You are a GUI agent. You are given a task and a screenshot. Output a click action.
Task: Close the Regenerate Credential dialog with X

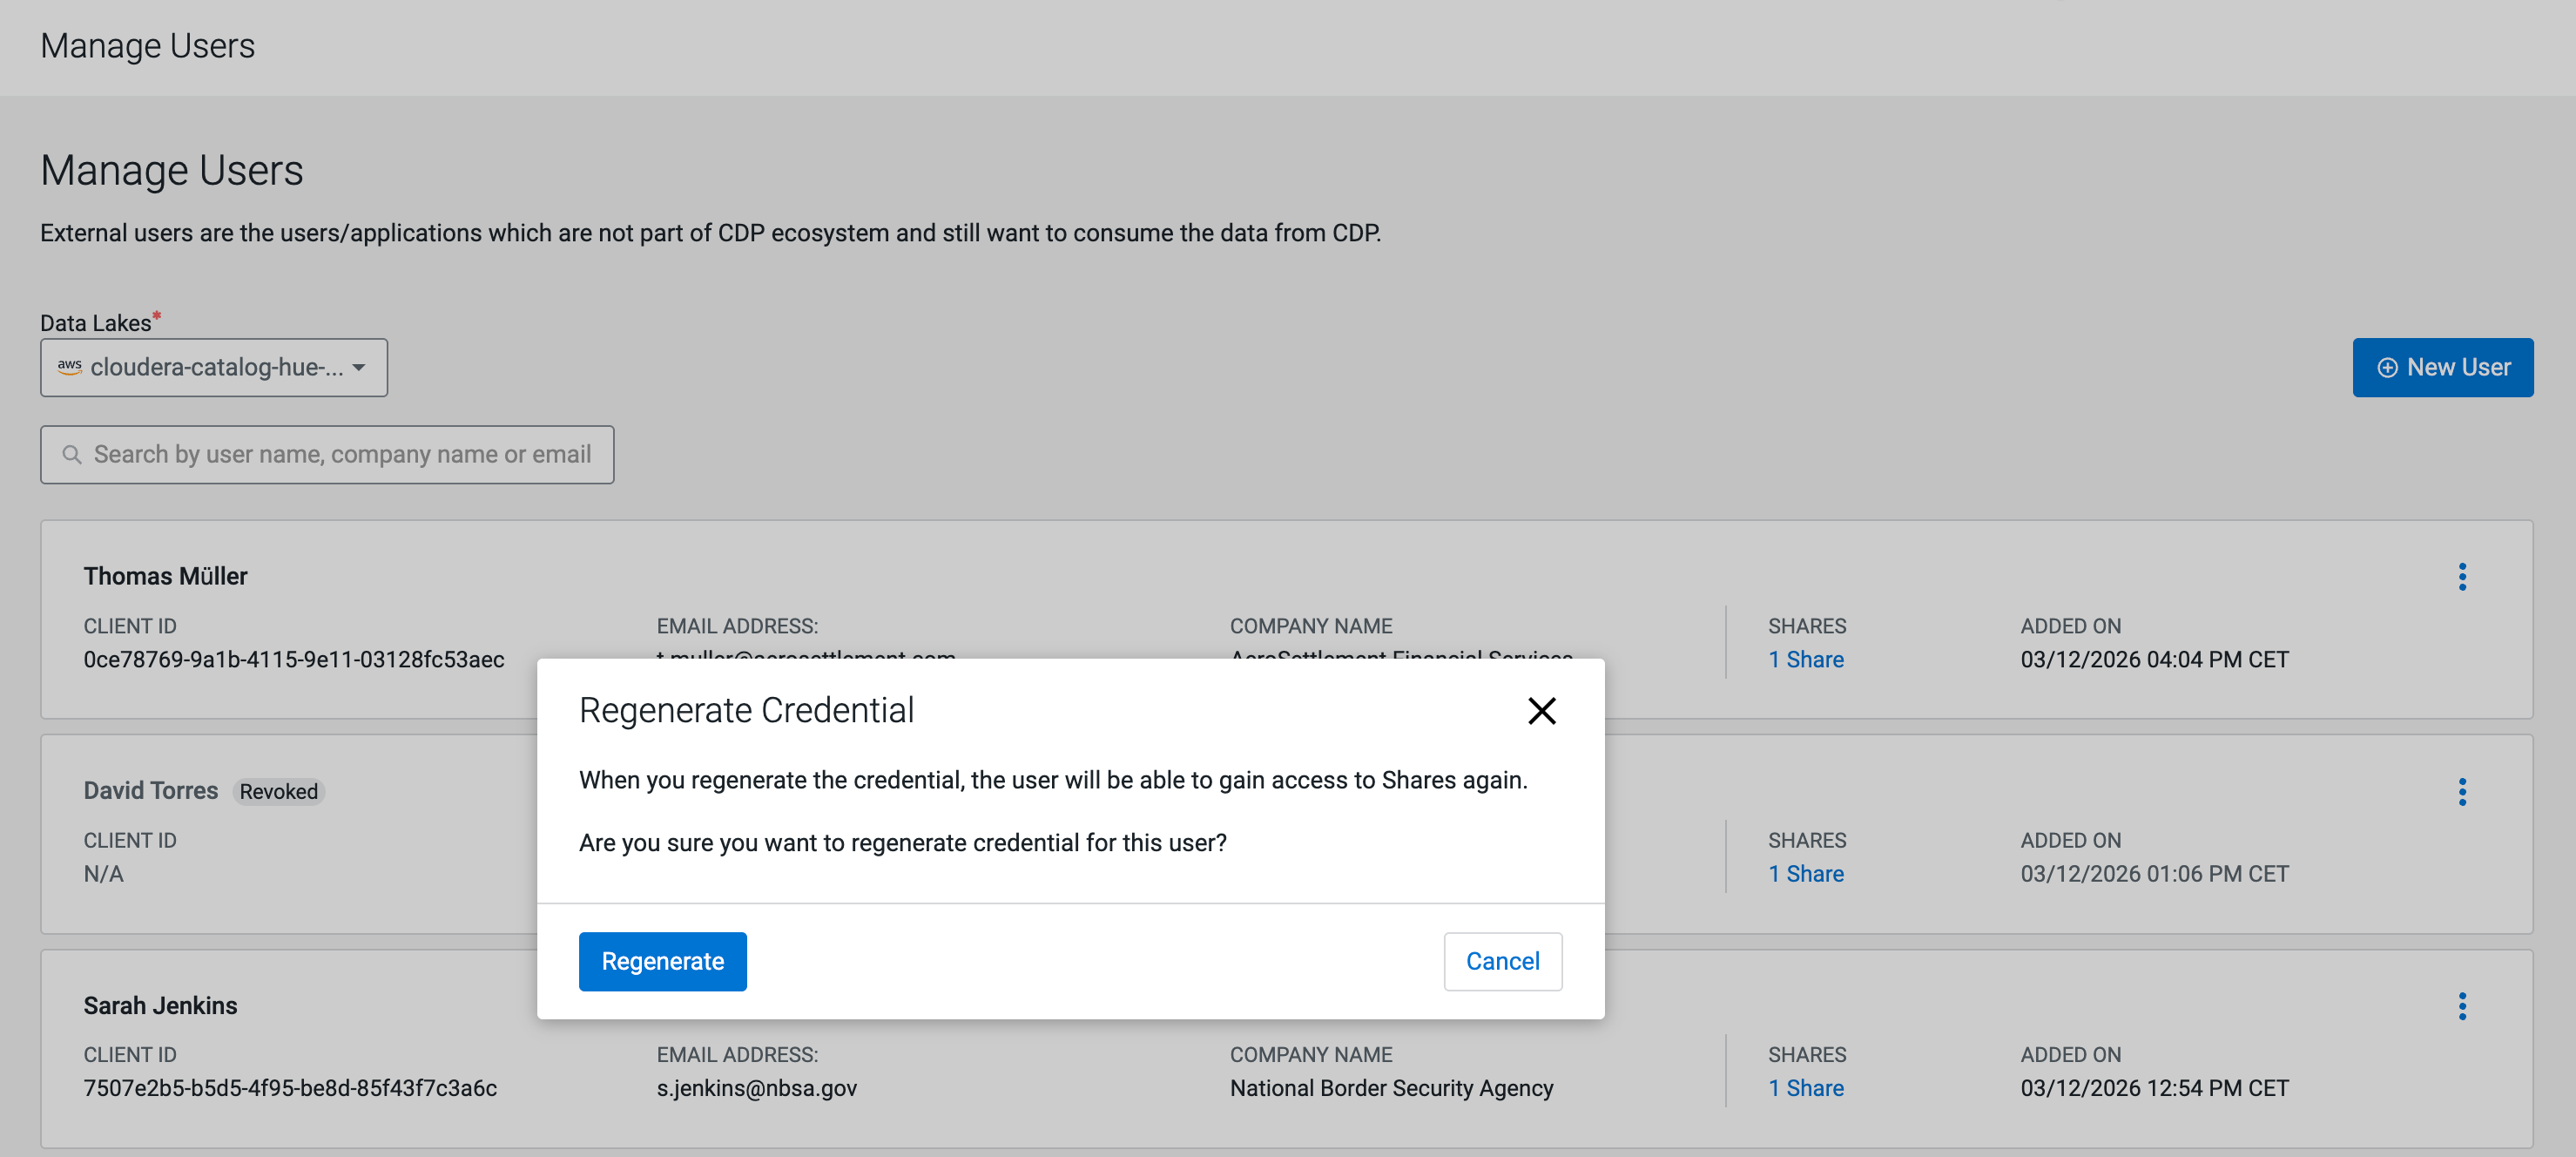1541,710
